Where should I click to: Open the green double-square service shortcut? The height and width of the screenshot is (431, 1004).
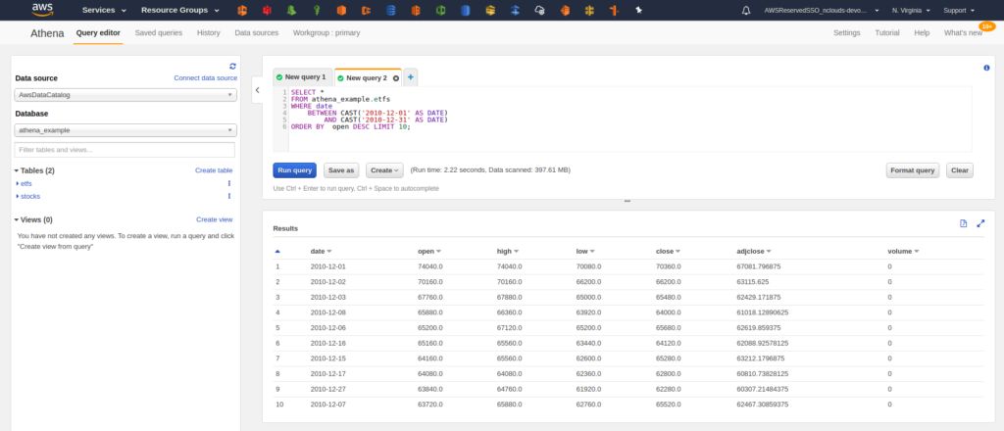pyautogui.click(x=440, y=10)
